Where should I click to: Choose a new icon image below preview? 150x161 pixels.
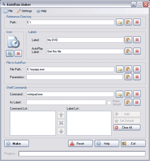click(x=10, y=53)
